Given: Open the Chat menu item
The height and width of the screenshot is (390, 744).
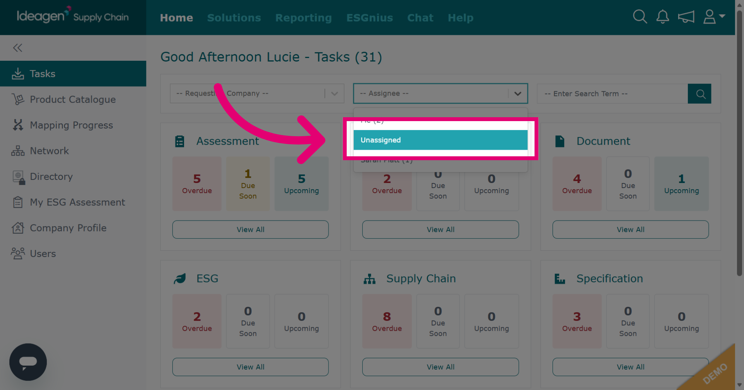Looking at the screenshot, I should [x=420, y=18].
